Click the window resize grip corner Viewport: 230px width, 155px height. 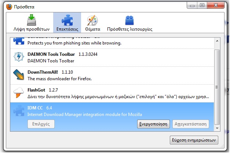tap(222, 146)
